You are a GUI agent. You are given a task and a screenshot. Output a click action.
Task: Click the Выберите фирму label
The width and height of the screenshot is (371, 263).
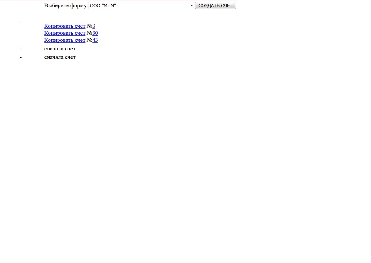(66, 5)
